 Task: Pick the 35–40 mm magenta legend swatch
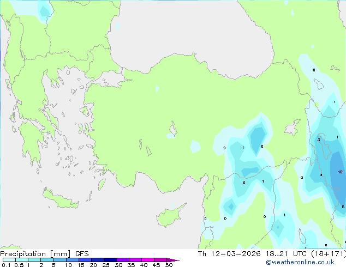[x=135, y=260]
